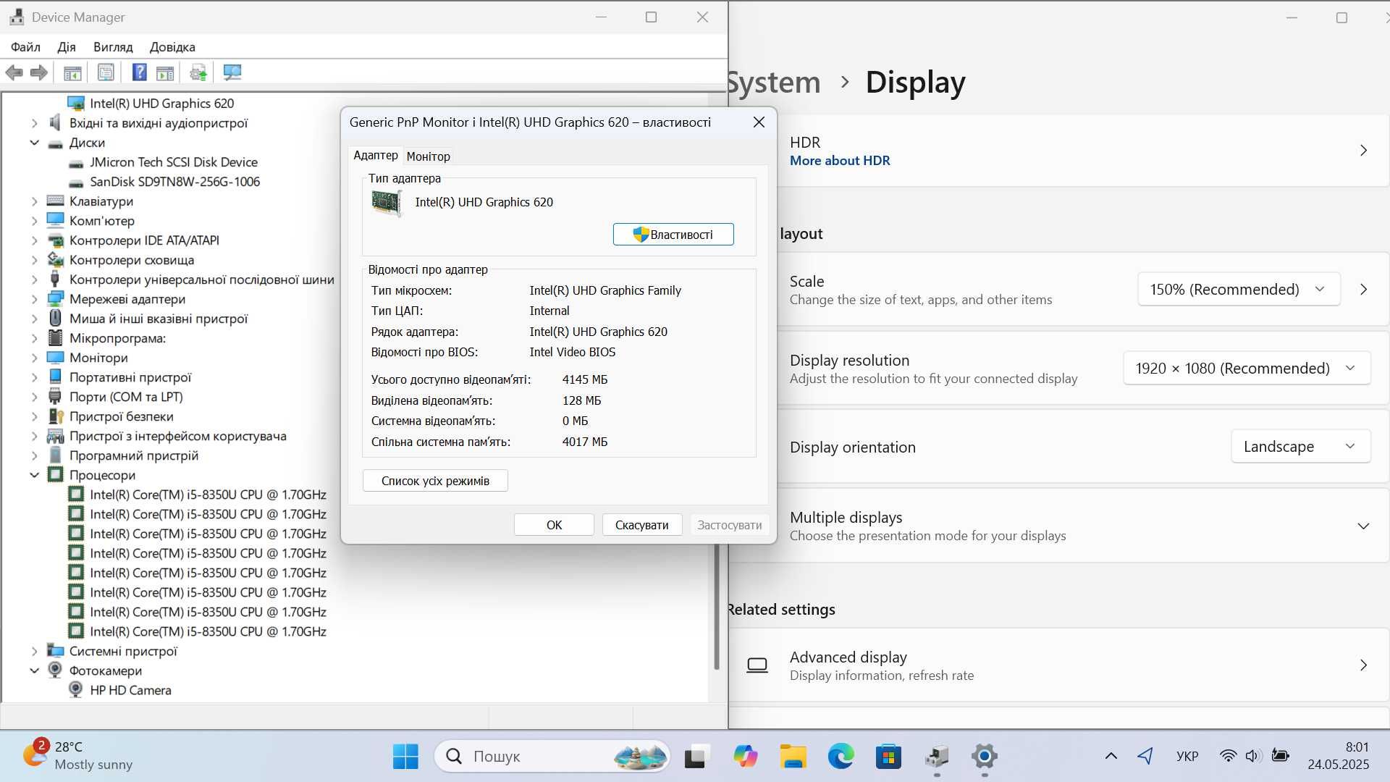Open the Display resolution 1920 × 1080 dropdown
1390x782 pixels.
pyautogui.click(x=1247, y=369)
